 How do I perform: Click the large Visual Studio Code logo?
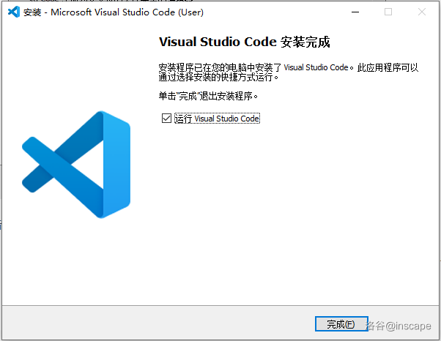[x=75, y=164]
